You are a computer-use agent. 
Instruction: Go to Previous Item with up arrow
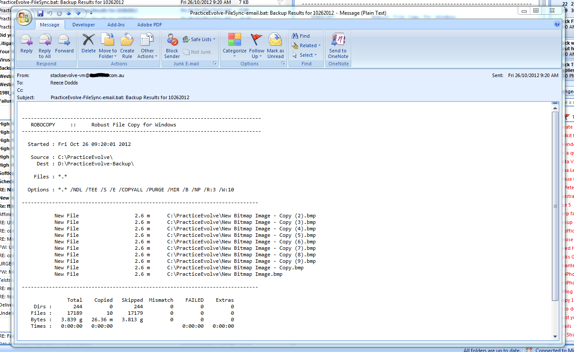pyautogui.click(x=68, y=13)
